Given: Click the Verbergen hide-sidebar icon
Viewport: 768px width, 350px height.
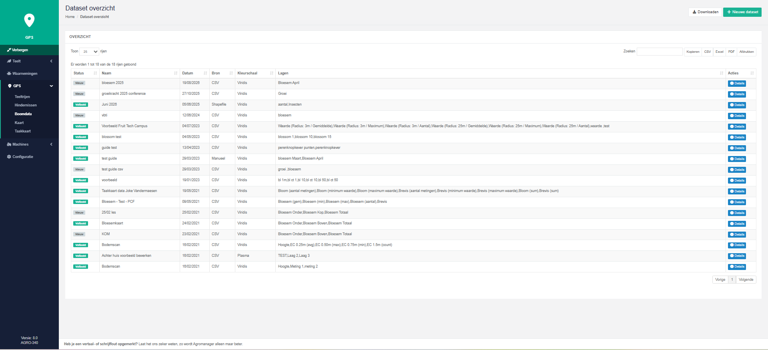Looking at the screenshot, I should [x=9, y=50].
